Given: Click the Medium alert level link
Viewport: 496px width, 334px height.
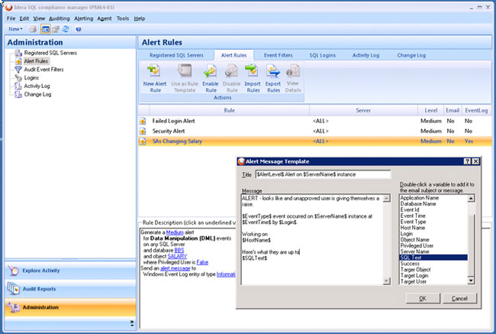Looking at the screenshot, I should point(175,232).
